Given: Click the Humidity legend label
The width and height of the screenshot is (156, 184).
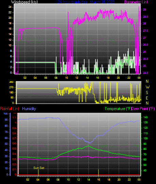Looking at the screenshot, I should click(29, 109).
